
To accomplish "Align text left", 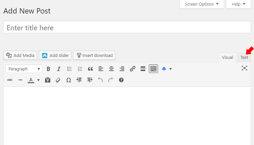I will (101, 69).
